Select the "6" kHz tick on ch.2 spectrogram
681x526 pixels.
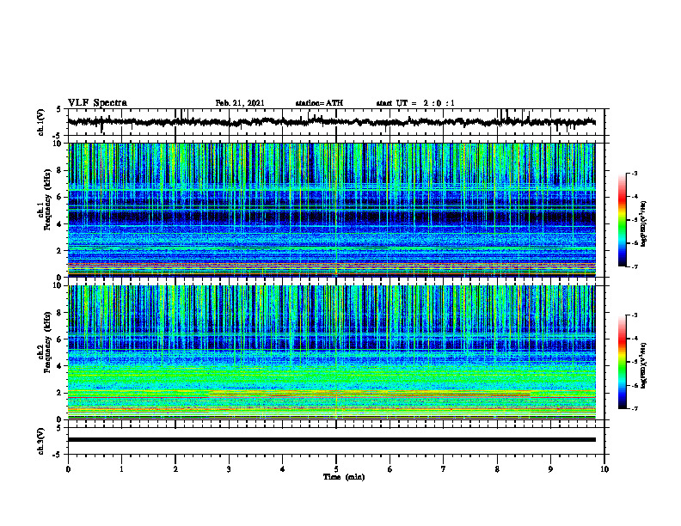pyautogui.click(x=59, y=339)
